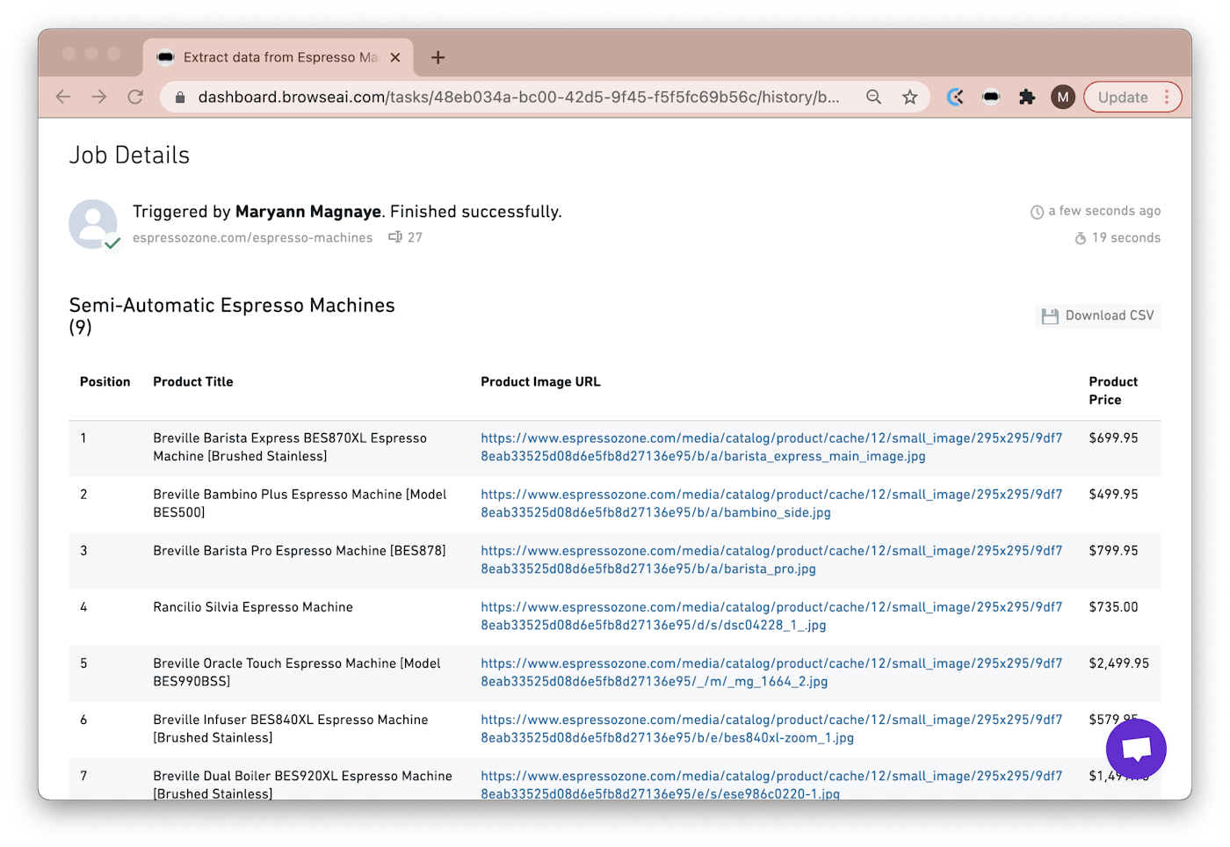Select Rancilio Silvia Espresso Machine title
Viewport: 1230px width, 847px height.
coord(253,607)
